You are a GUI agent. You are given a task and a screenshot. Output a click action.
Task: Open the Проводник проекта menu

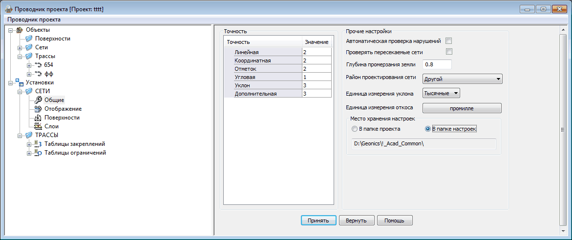point(34,20)
